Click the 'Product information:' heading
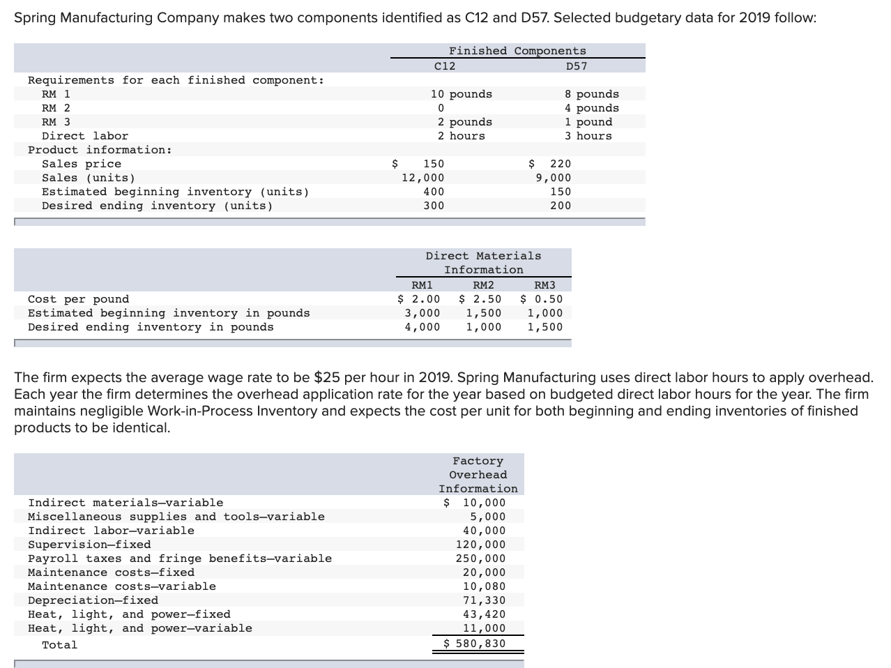 [x=100, y=150]
